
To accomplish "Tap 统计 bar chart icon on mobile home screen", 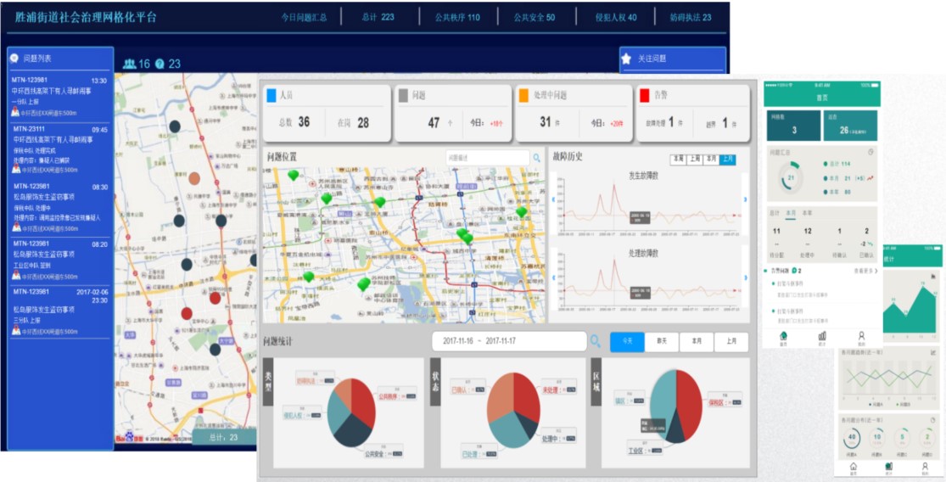I will coord(822,335).
